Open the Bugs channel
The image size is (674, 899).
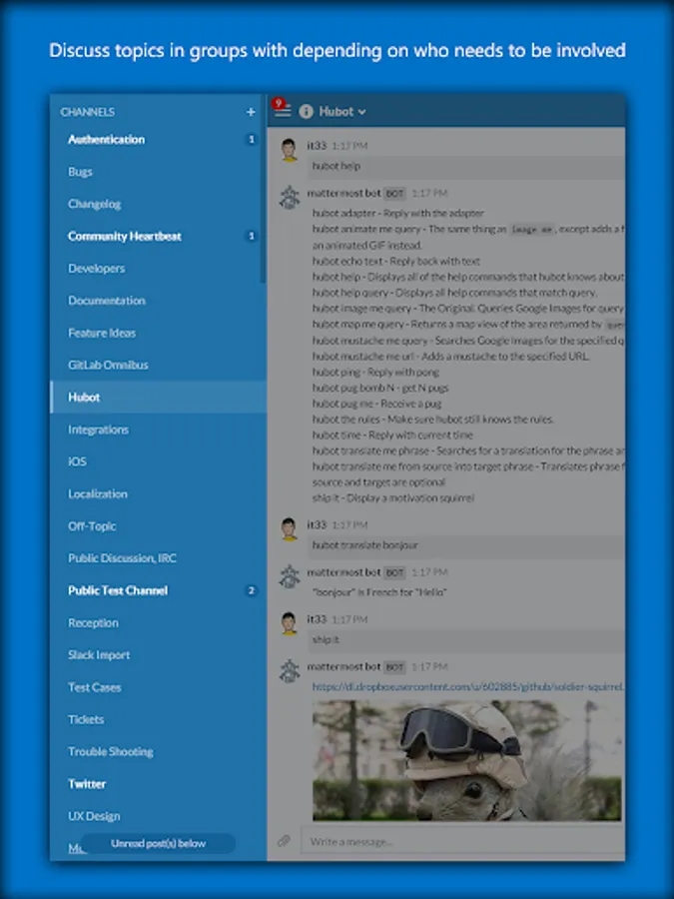pyautogui.click(x=158, y=172)
